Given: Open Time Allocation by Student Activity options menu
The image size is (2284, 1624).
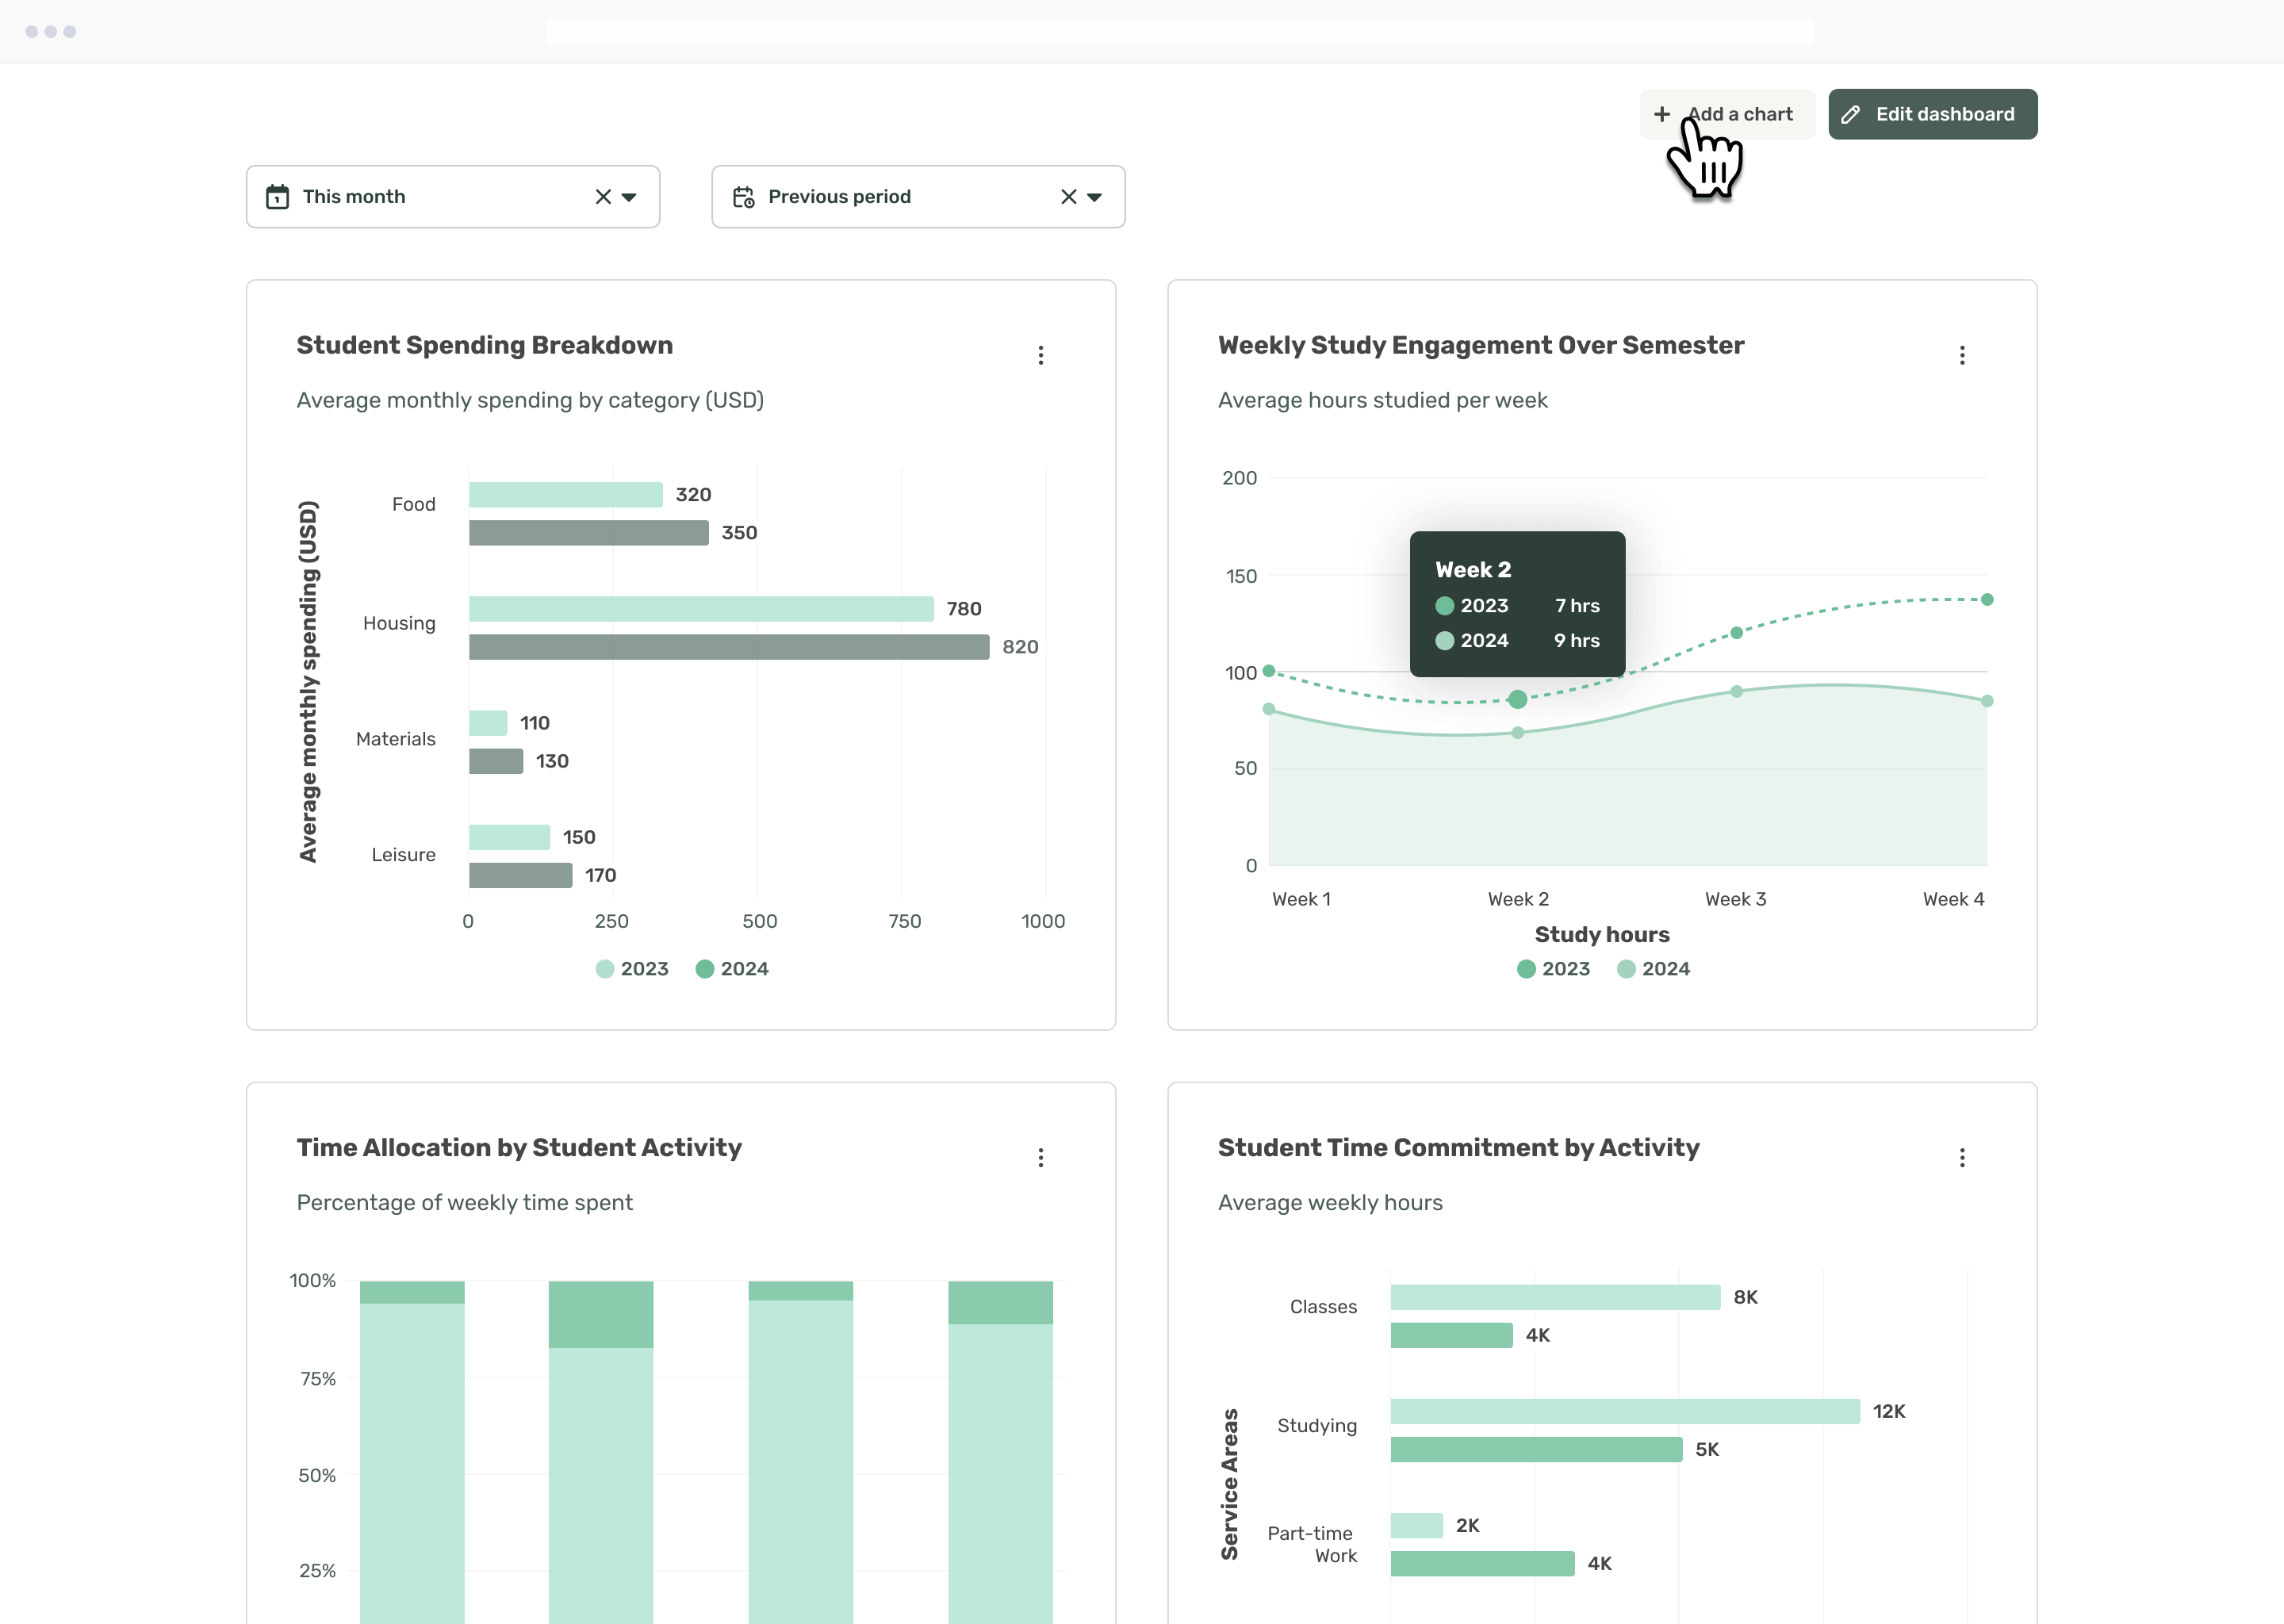Looking at the screenshot, I should click(1040, 1157).
